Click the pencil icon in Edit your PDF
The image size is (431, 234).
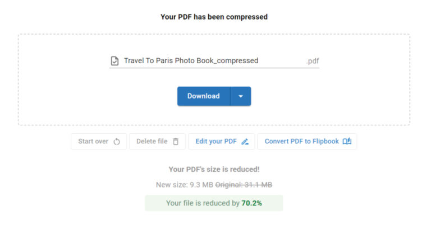tap(245, 142)
